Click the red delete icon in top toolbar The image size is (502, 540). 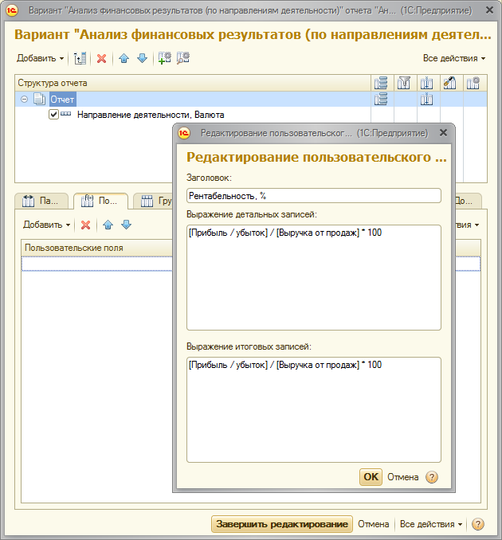pyautogui.click(x=101, y=59)
